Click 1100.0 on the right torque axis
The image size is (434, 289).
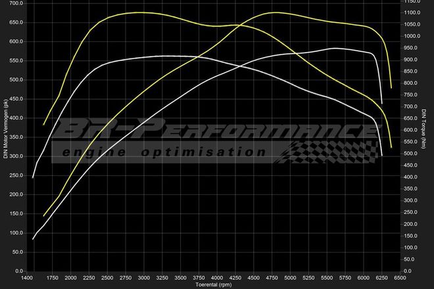(412, 12)
